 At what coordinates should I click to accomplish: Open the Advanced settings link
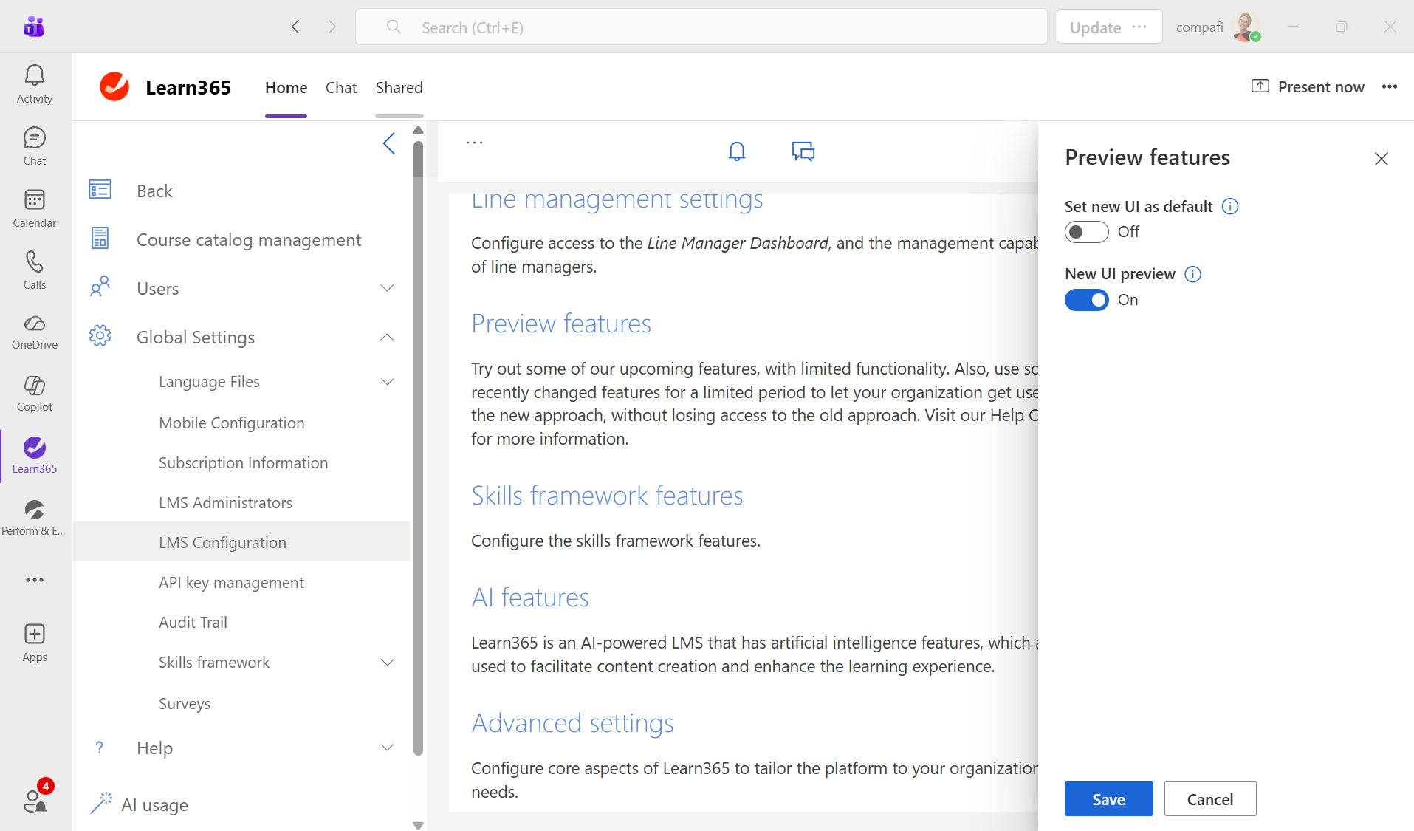[572, 723]
